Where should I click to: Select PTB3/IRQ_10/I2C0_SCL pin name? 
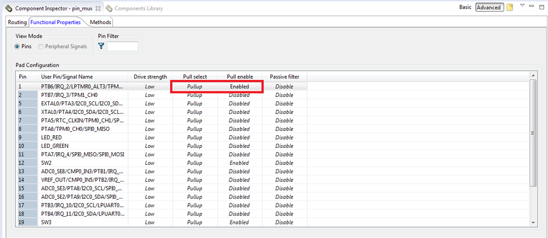tap(82, 205)
